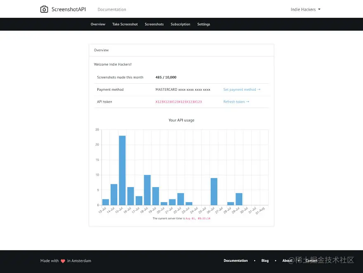Click the red heart icon in footer
The width and height of the screenshot is (363, 273).
(x=63, y=261)
